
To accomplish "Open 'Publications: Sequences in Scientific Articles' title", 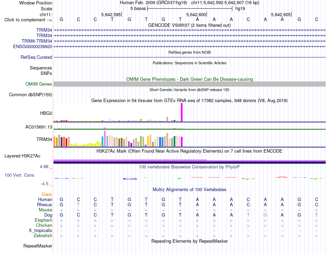I will [189, 63].
